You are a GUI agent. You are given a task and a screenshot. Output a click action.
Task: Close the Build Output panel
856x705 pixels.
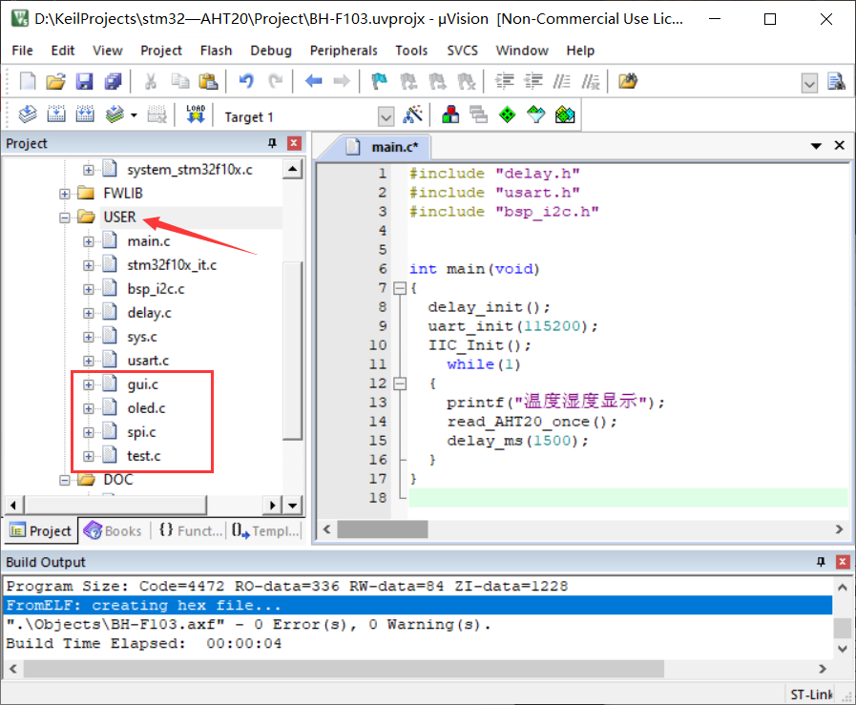[x=843, y=562]
